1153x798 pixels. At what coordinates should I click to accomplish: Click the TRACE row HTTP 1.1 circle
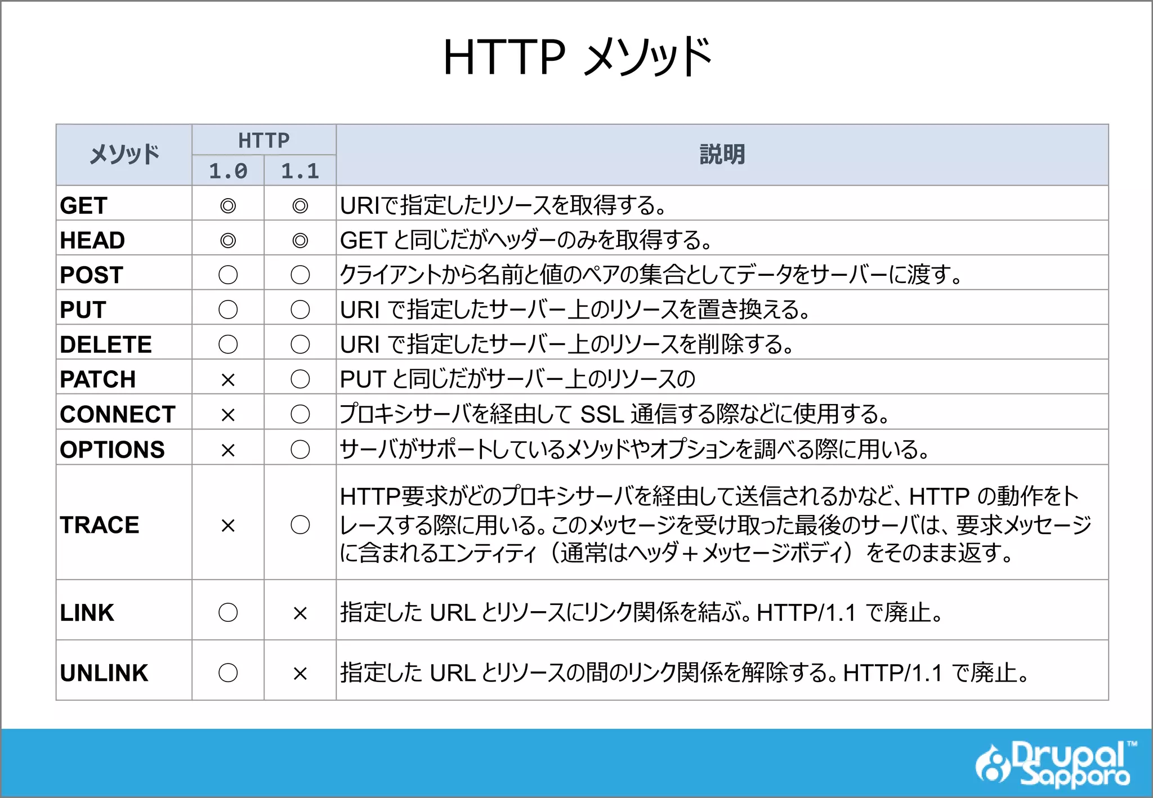300,525
